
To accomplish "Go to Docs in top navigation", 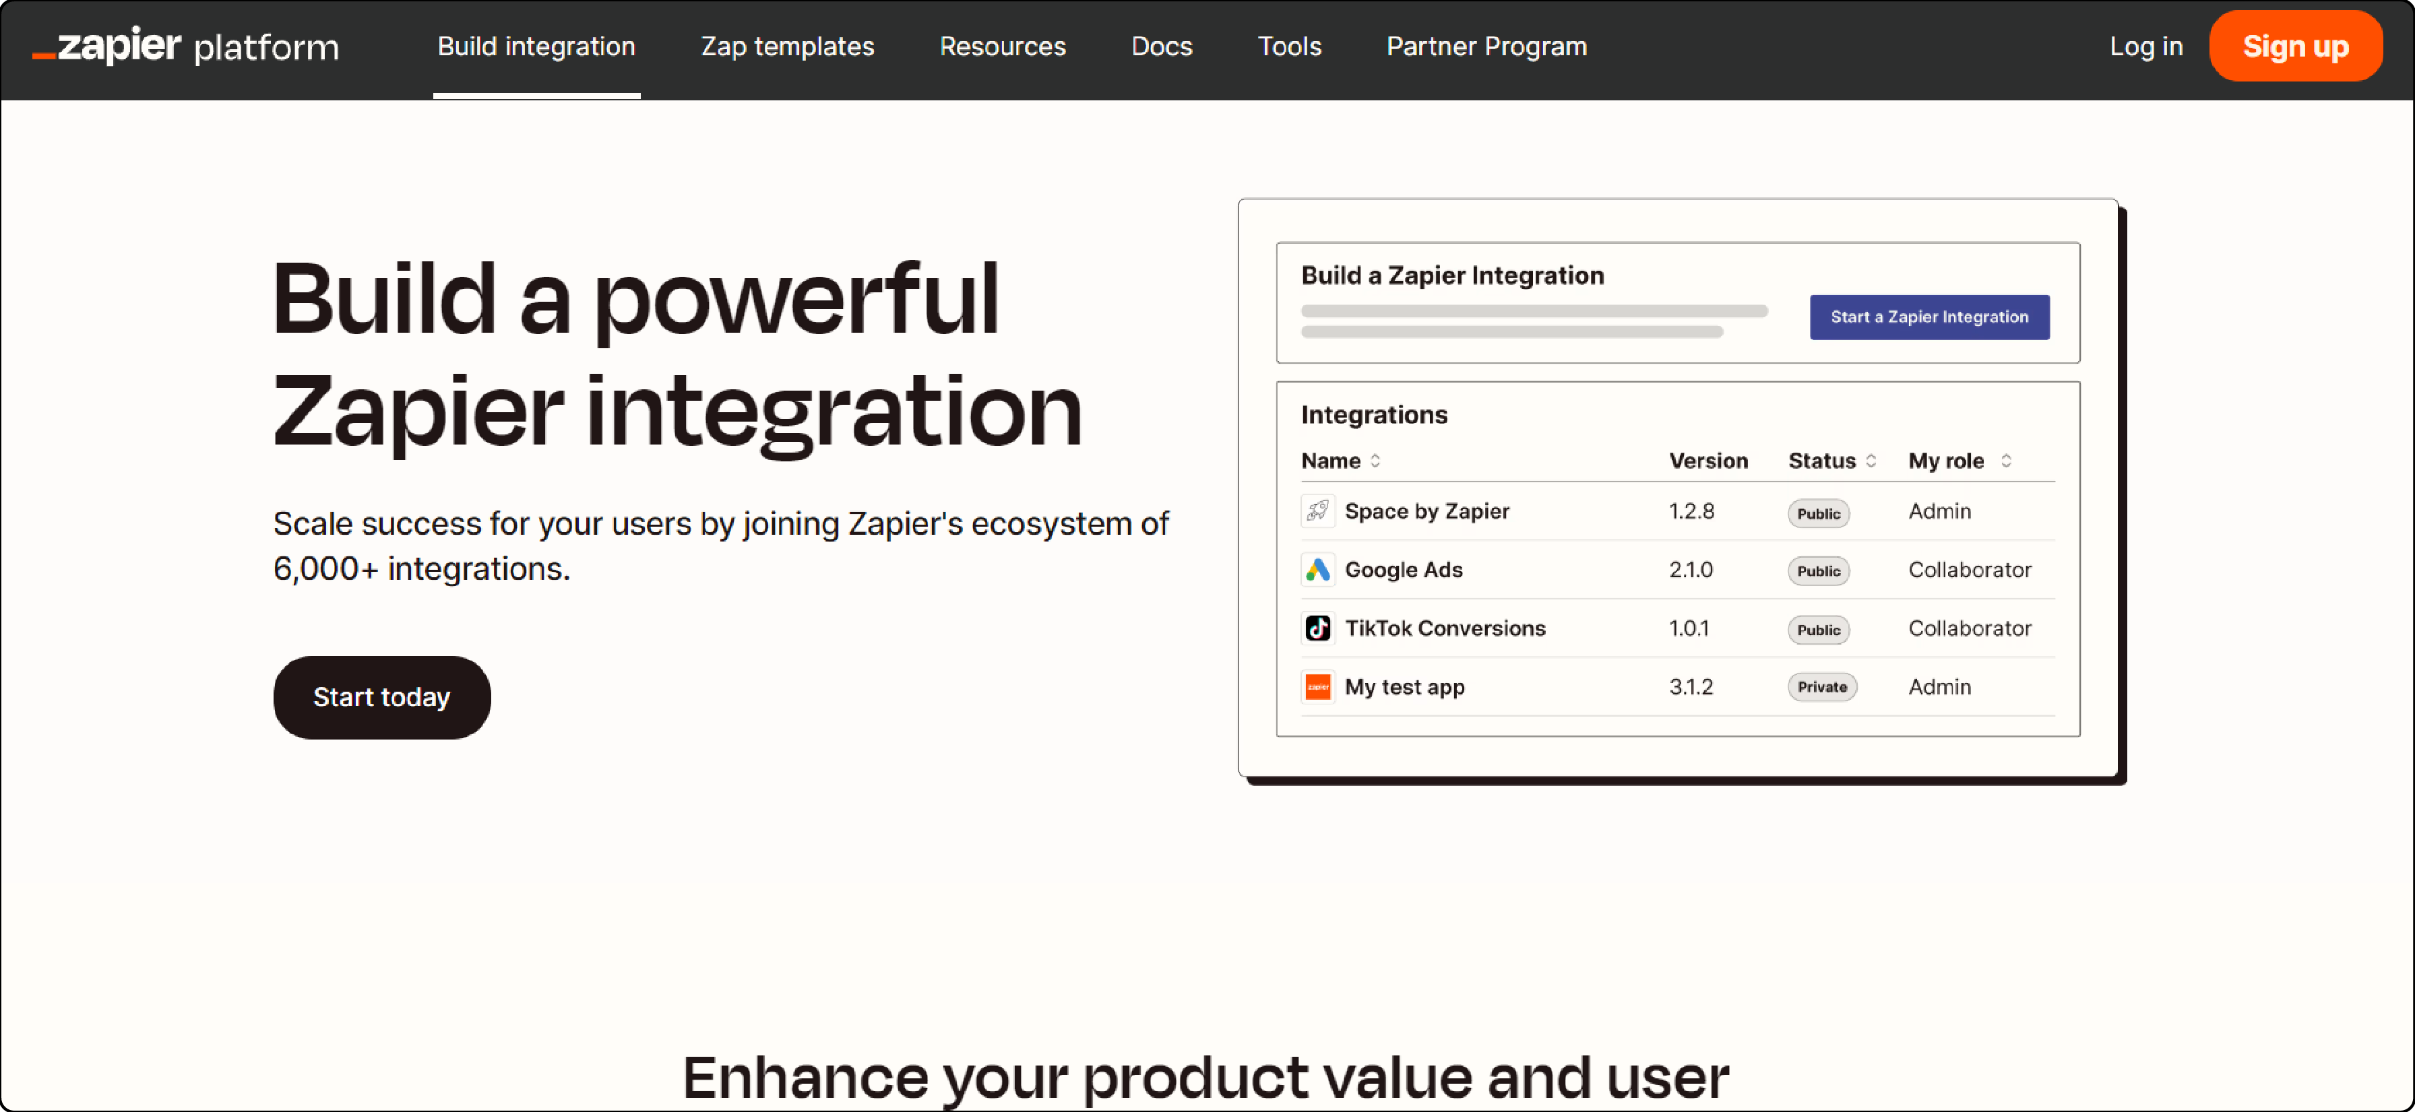I will [x=1162, y=47].
